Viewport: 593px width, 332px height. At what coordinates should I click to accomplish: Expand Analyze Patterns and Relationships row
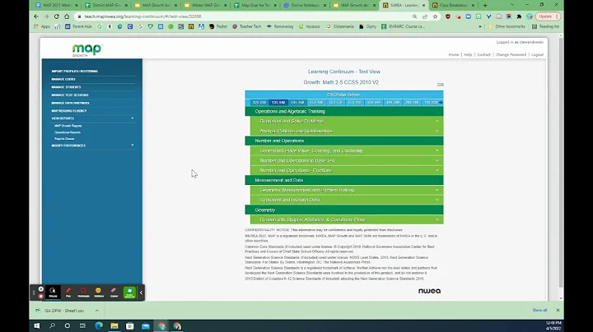(x=347, y=131)
